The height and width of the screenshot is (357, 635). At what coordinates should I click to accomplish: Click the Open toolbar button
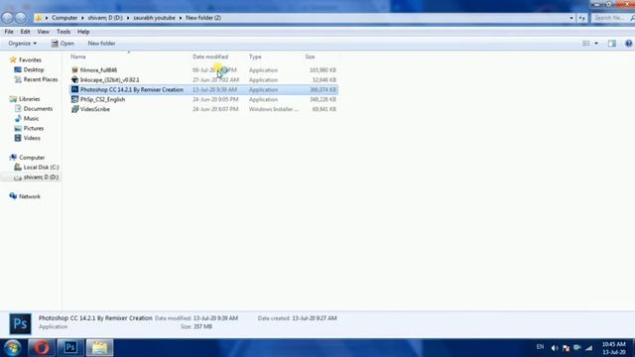coord(63,44)
